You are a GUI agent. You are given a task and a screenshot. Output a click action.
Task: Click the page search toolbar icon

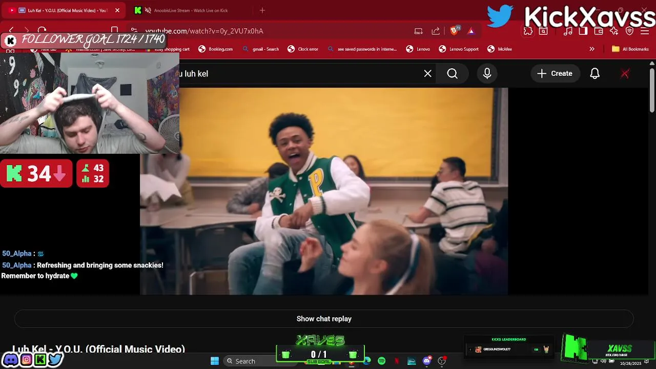[x=543, y=31]
